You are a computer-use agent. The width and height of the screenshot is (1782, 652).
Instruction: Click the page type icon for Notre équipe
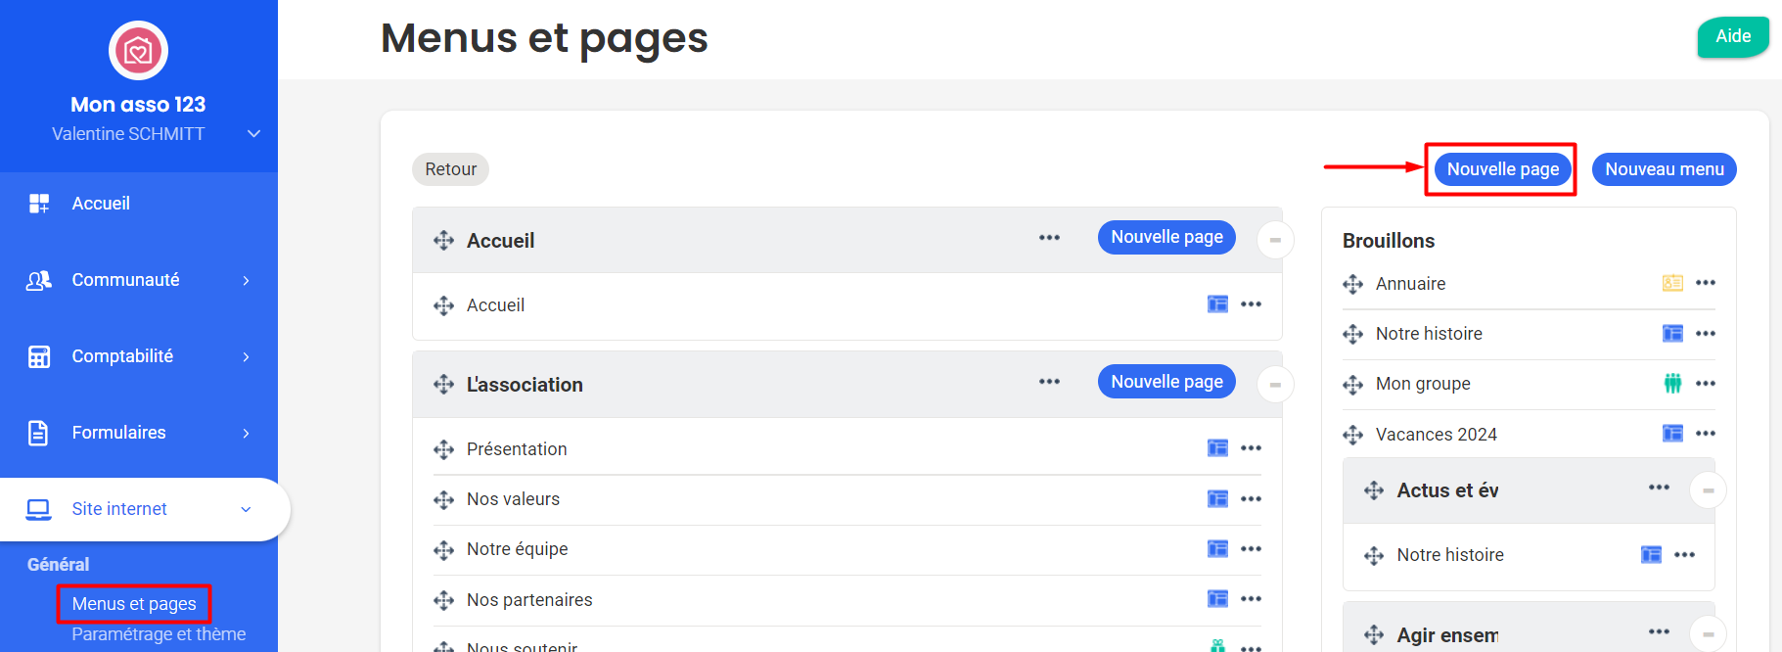click(x=1217, y=549)
